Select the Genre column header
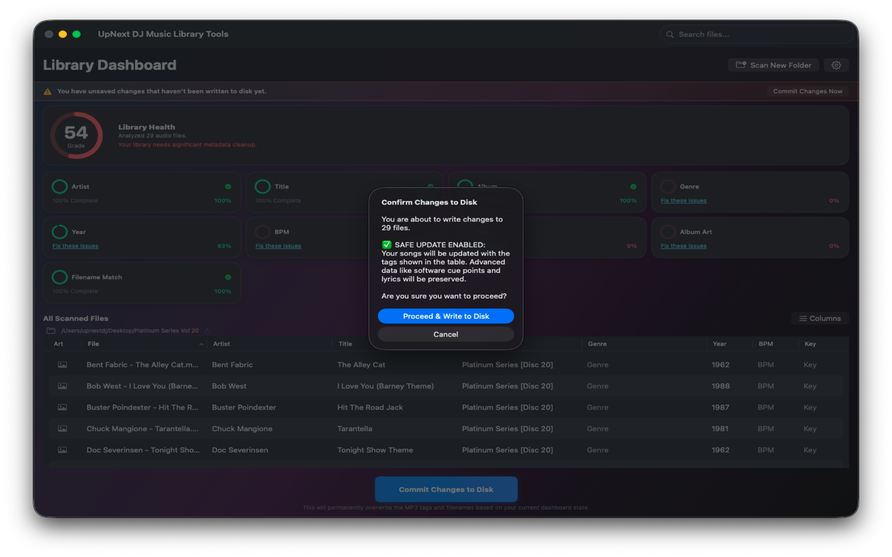The height and width of the screenshot is (557, 892). tap(597, 344)
